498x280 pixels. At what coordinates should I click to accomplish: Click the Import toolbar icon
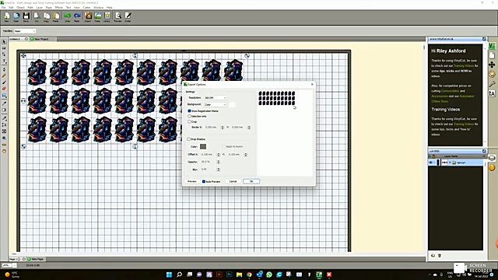point(88,17)
